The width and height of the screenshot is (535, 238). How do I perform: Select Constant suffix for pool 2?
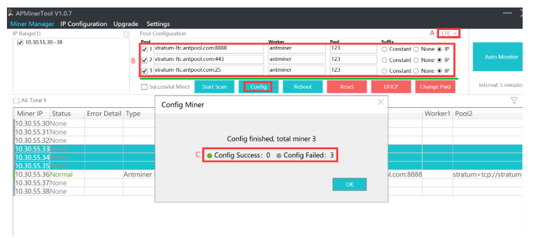coord(384,60)
